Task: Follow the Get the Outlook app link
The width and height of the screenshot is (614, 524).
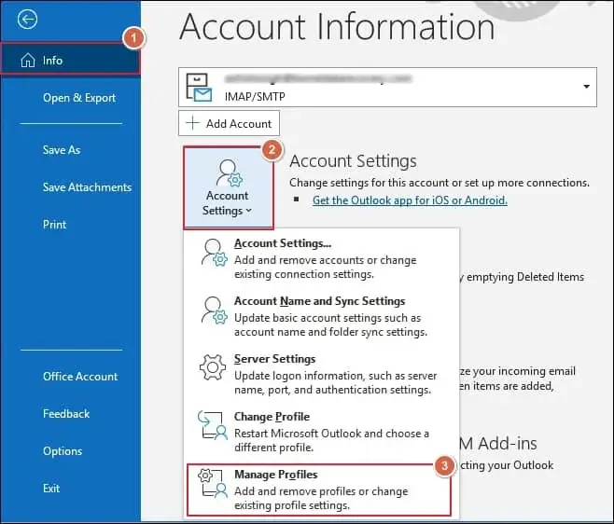Action: pyautogui.click(x=410, y=200)
